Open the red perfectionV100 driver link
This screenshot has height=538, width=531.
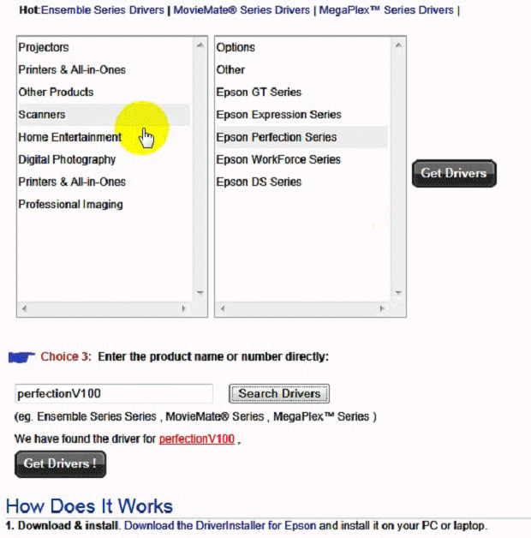point(197,439)
